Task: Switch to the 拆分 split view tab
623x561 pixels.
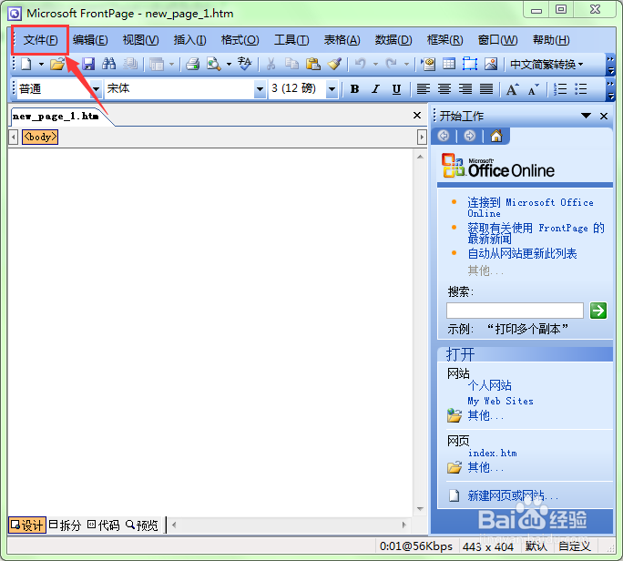Action: tap(65, 525)
